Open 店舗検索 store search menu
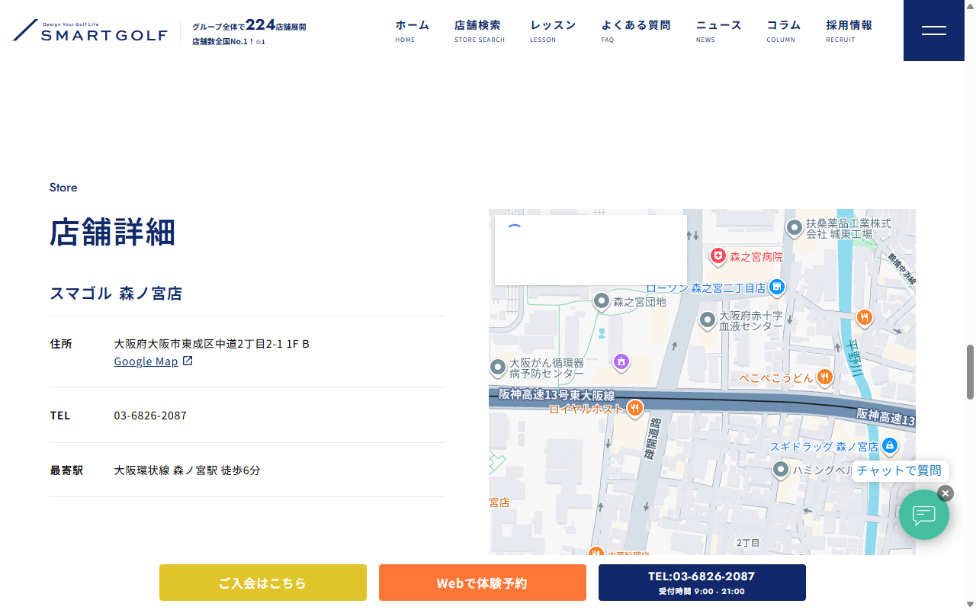The height and width of the screenshot is (610, 976). pos(480,30)
